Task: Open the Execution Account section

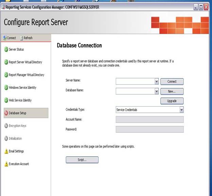Action: coord(19,164)
